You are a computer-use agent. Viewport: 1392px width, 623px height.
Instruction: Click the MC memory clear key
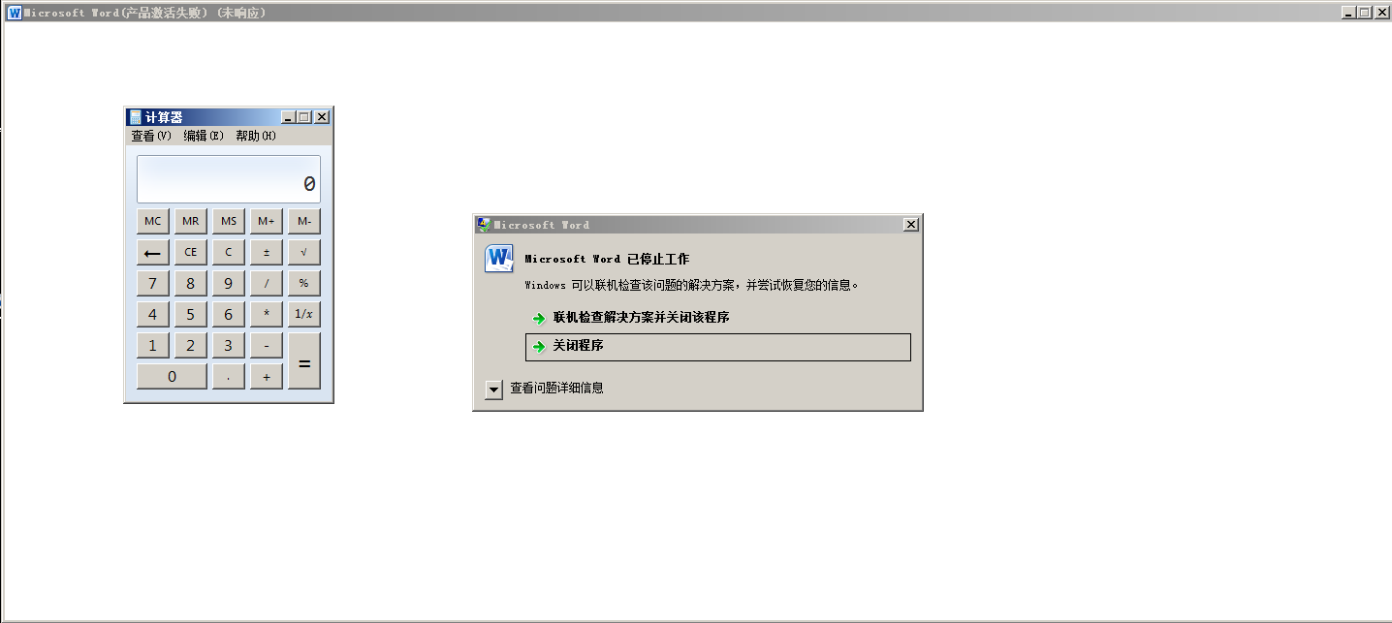(152, 221)
